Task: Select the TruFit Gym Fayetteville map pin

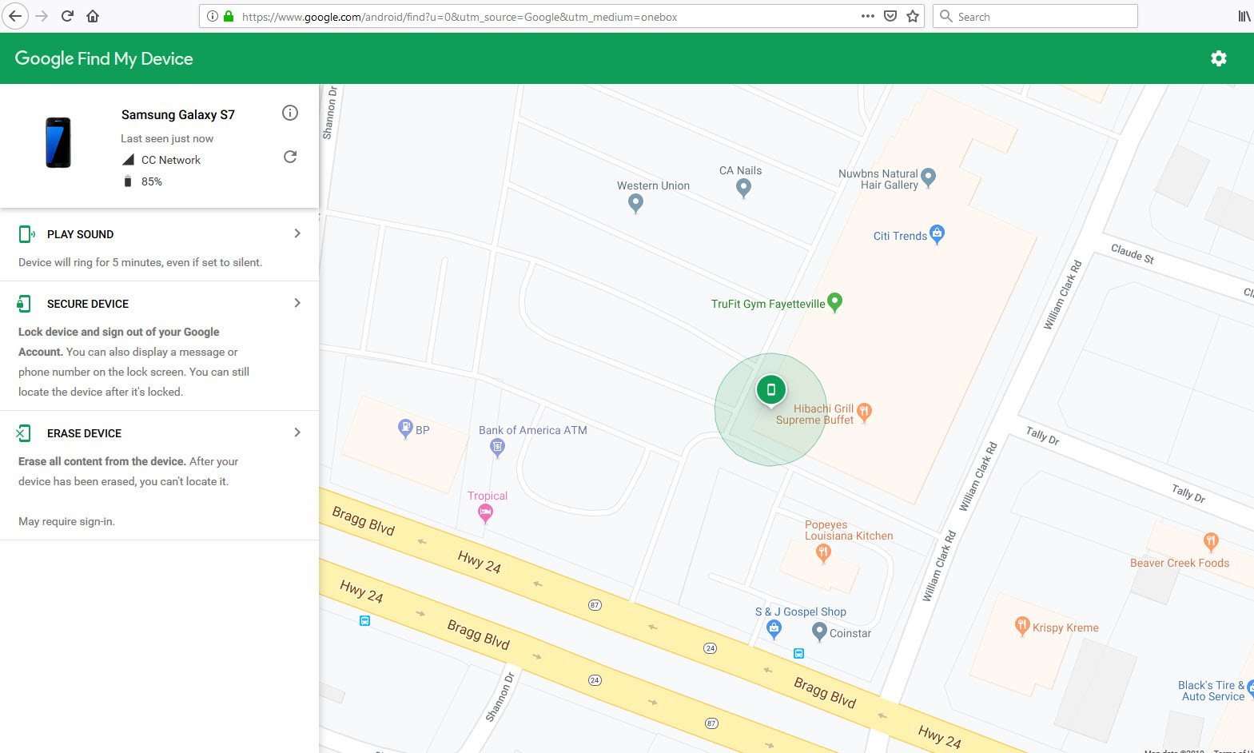Action: point(834,301)
